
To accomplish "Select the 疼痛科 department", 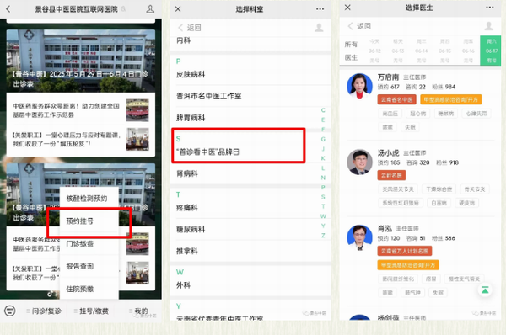I will pyautogui.click(x=250, y=208).
